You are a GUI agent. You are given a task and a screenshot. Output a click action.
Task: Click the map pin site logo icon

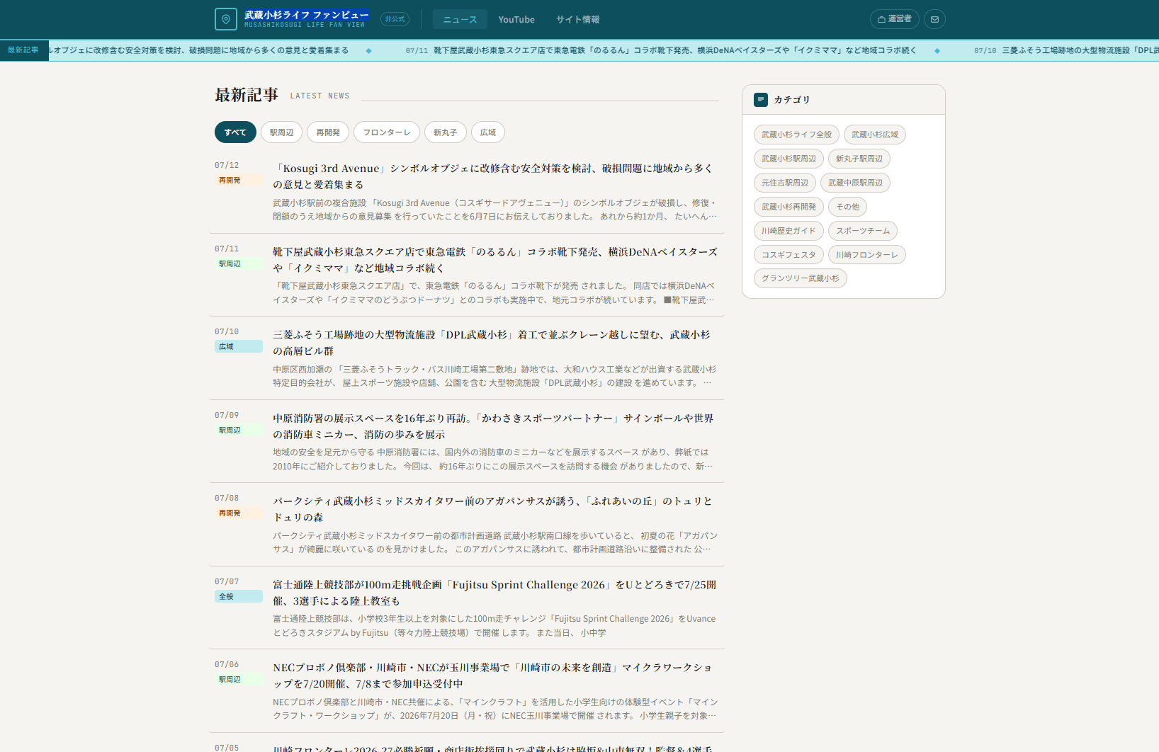click(226, 19)
